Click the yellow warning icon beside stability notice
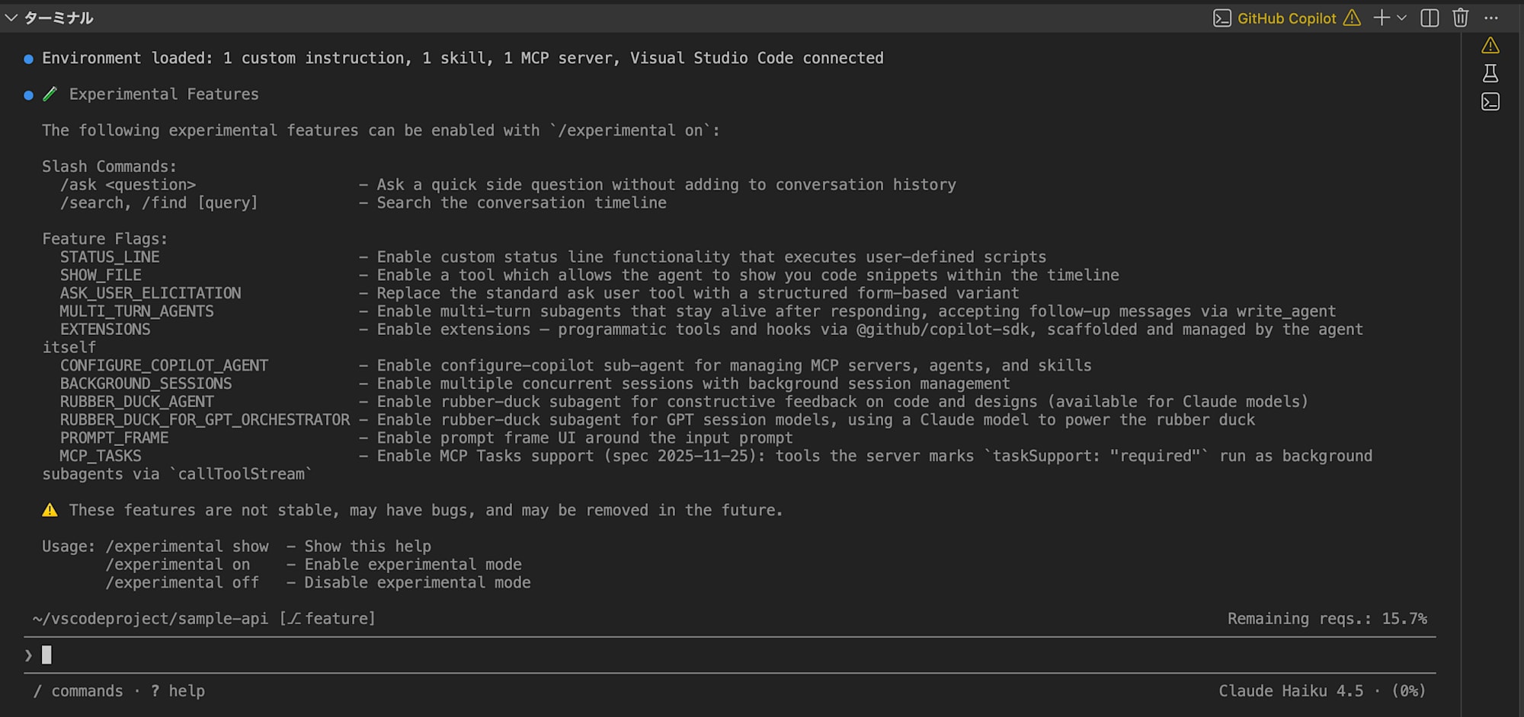The width and height of the screenshot is (1524, 717). (x=50, y=510)
